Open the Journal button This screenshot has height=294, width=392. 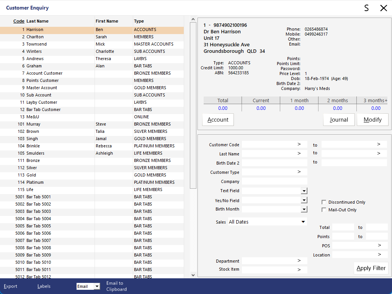click(339, 120)
